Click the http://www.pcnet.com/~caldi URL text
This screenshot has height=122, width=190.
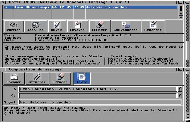click(141, 61)
